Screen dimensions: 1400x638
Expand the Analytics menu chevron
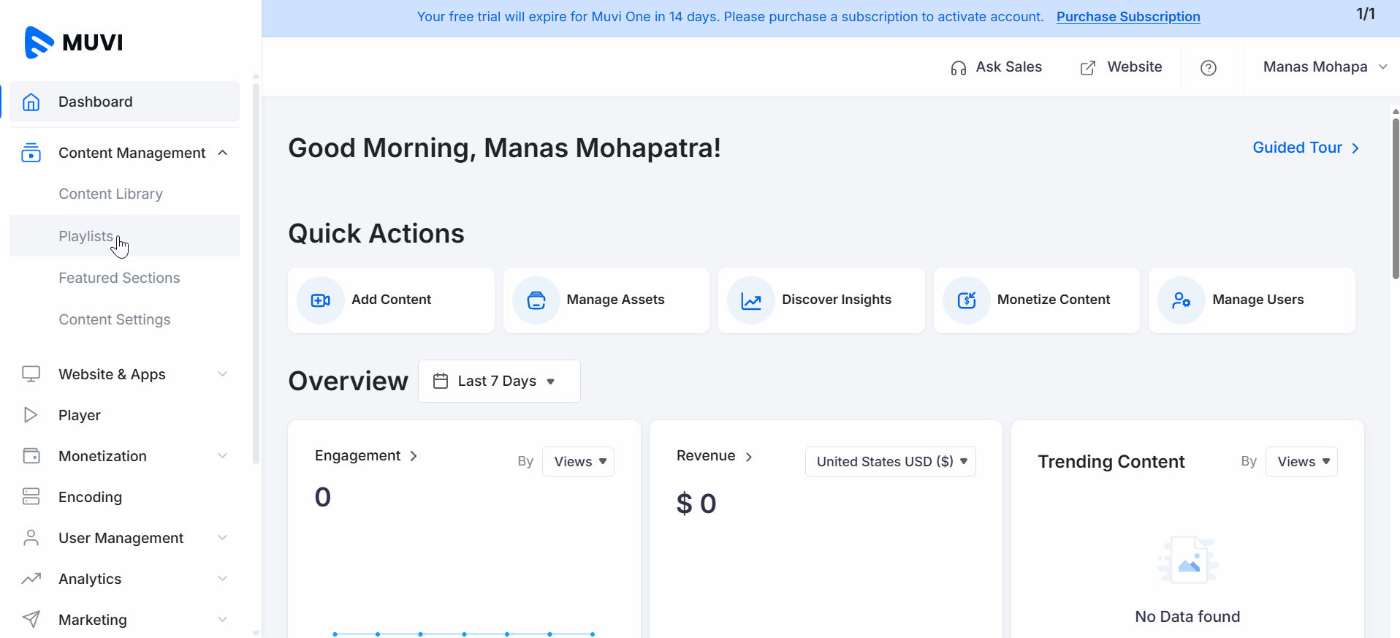223,579
